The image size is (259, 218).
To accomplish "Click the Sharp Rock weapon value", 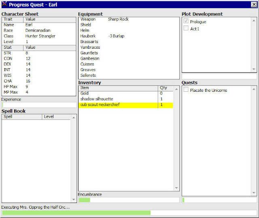I will [x=118, y=19].
